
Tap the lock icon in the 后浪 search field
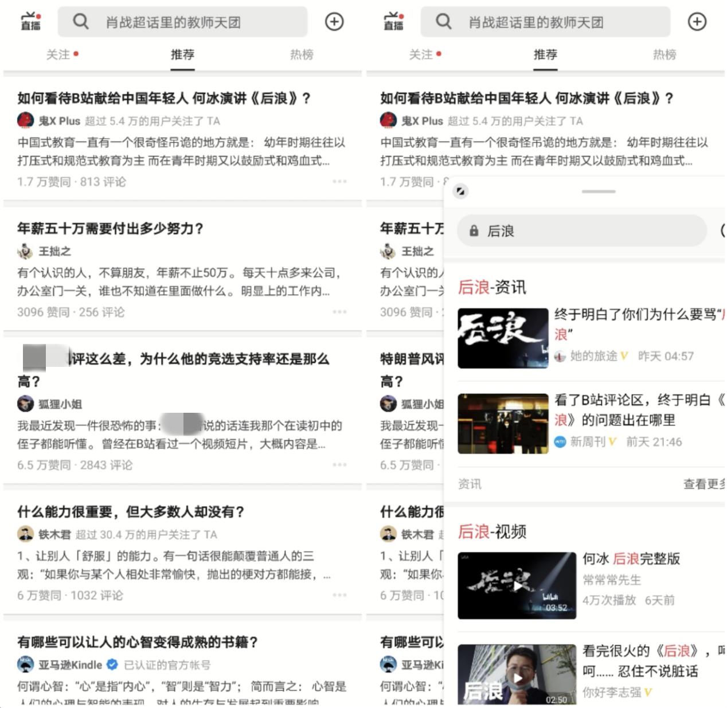pos(474,230)
